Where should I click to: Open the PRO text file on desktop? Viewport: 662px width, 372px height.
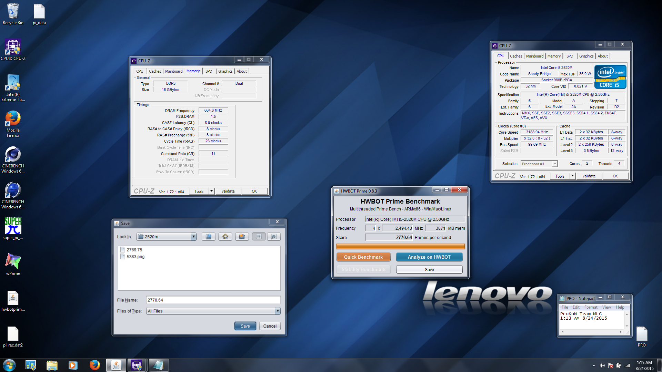pyautogui.click(x=642, y=336)
